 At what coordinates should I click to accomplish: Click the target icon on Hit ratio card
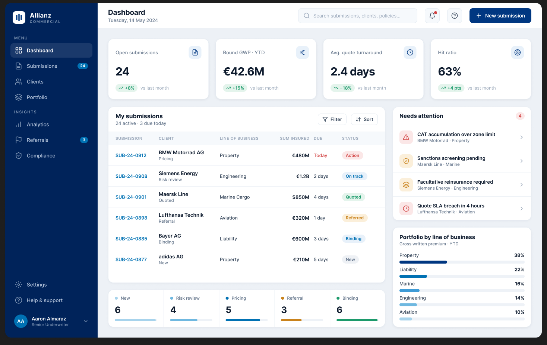point(518,52)
